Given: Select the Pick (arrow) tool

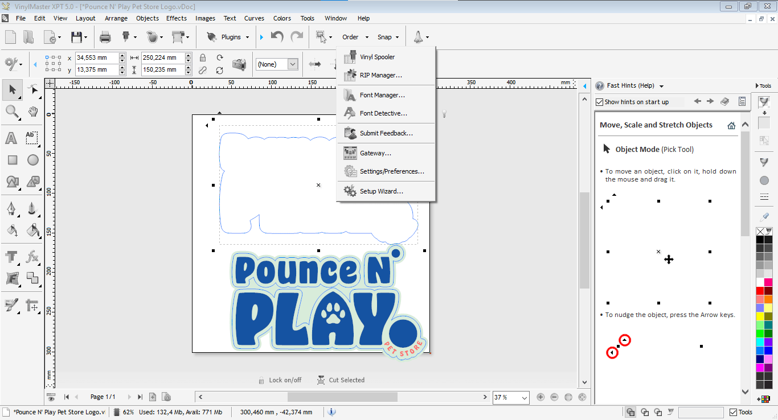Looking at the screenshot, I should click(x=12, y=89).
